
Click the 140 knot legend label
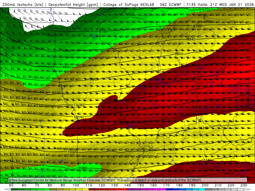128,185
